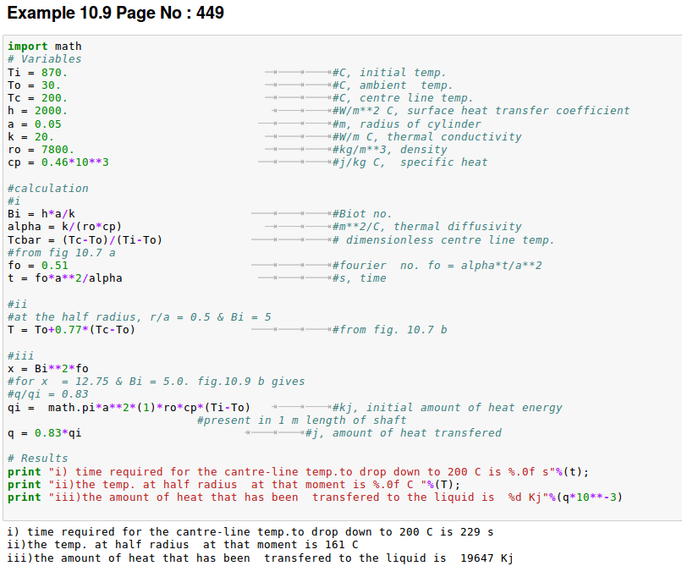Click the "fo = 0.51" assignment

[x=37, y=266]
